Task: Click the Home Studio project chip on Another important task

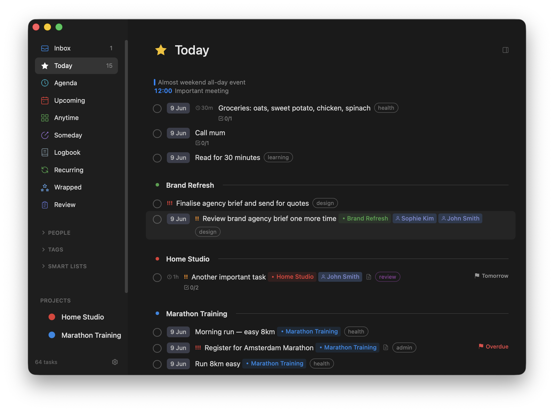Action: tap(292, 277)
